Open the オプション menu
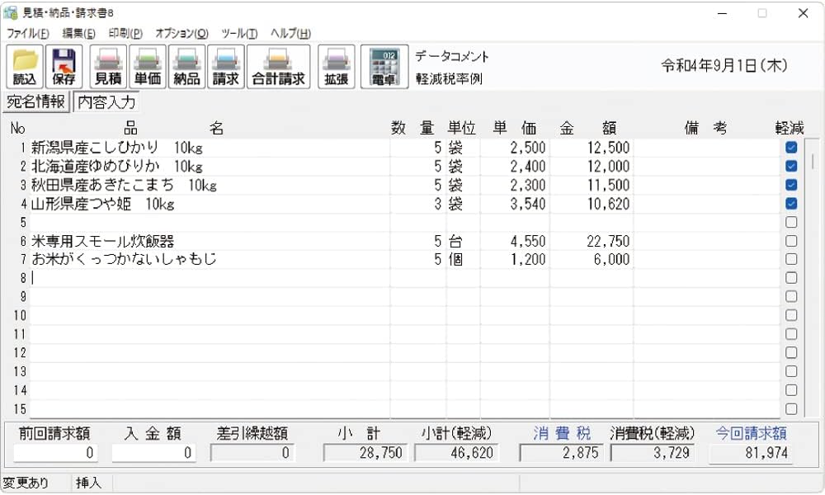 pyautogui.click(x=181, y=34)
